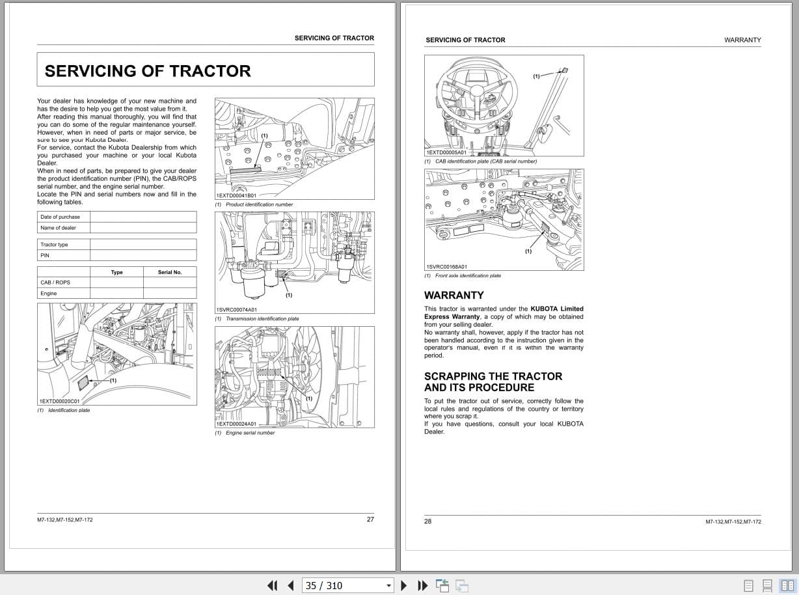Go to the first page of the document
Viewport: 799px width, 595px height.
[273, 585]
